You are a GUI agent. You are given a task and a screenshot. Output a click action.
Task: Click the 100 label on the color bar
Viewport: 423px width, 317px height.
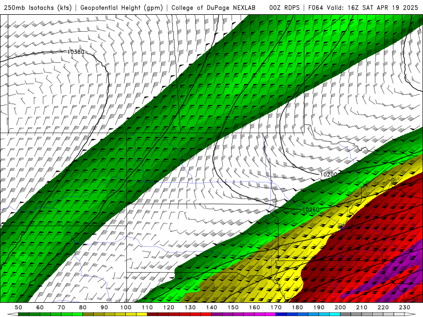[x=126, y=307]
